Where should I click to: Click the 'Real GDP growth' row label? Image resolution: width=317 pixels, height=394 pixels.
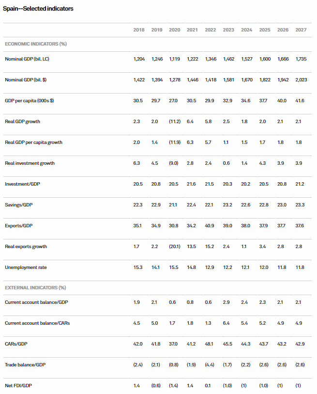click(22, 122)
